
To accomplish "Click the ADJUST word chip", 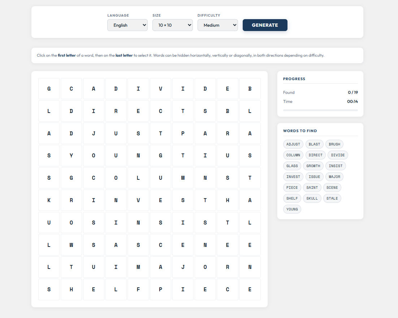I will [x=293, y=144].
